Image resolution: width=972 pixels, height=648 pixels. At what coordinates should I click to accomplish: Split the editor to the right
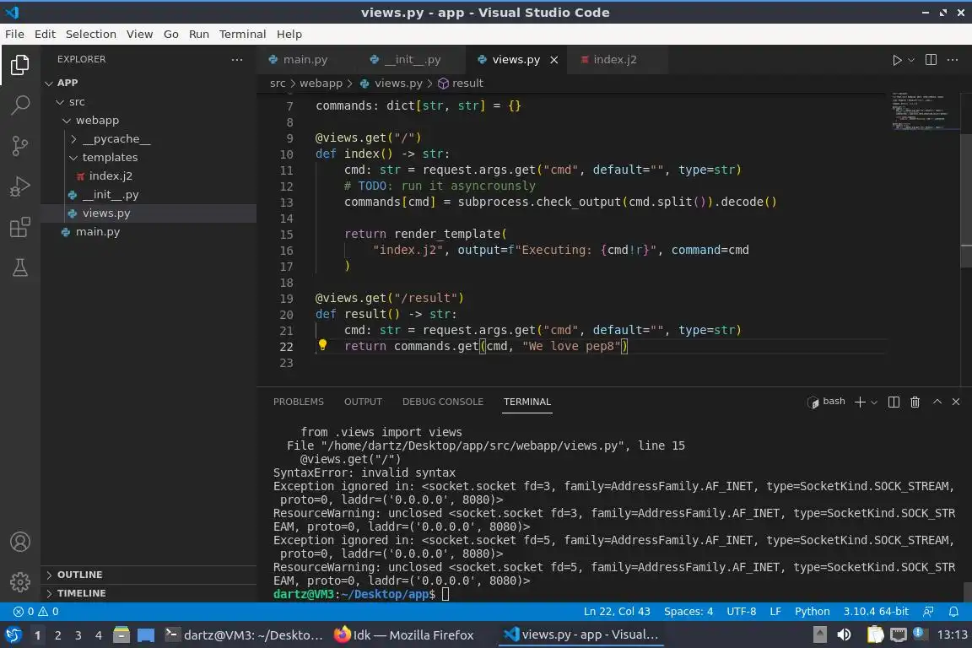click(931, 60)
